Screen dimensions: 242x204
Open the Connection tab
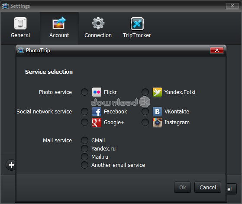98,28
